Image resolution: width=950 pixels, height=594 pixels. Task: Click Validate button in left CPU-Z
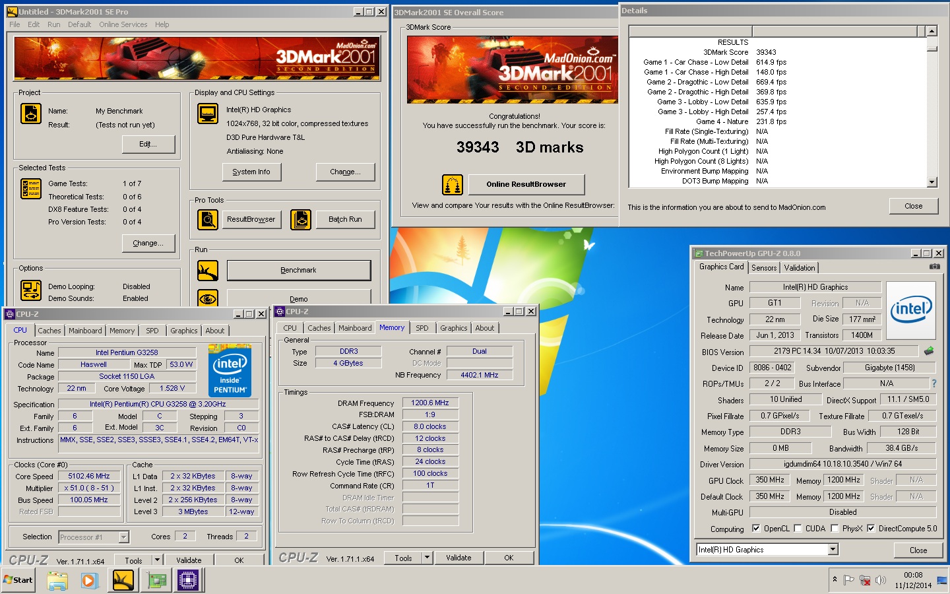click(x=189, y=560)
